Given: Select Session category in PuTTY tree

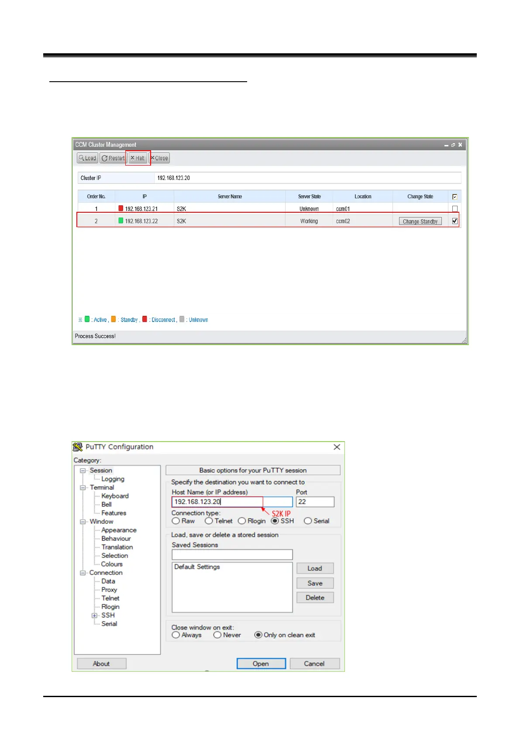Looking at the screenshot, I should click(x=101, y=470).
